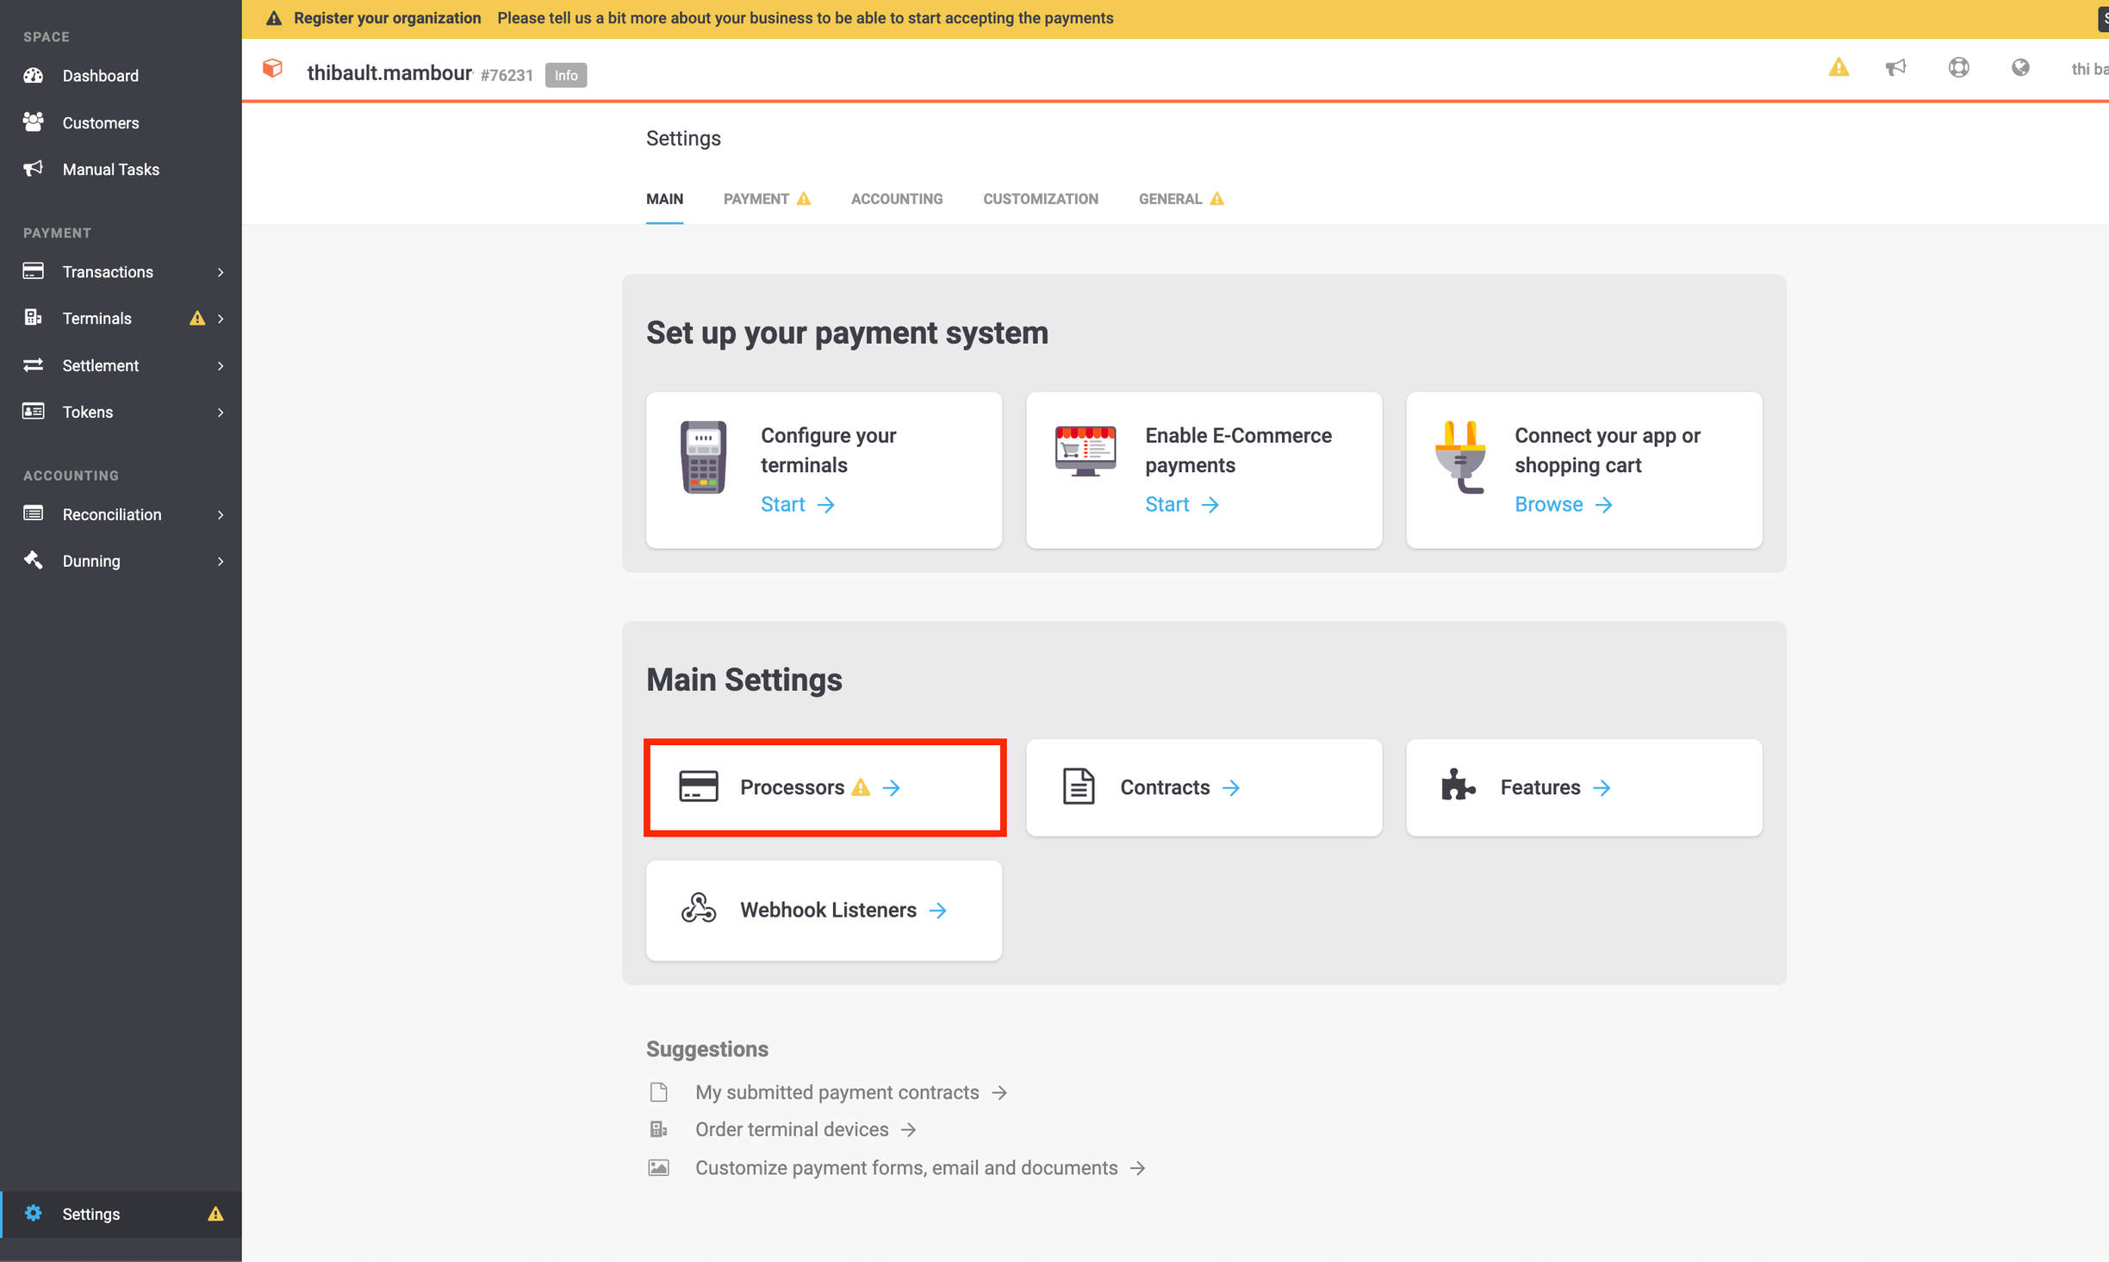
Task: Open support using the lifebuoy icon
Action: 1958,67
